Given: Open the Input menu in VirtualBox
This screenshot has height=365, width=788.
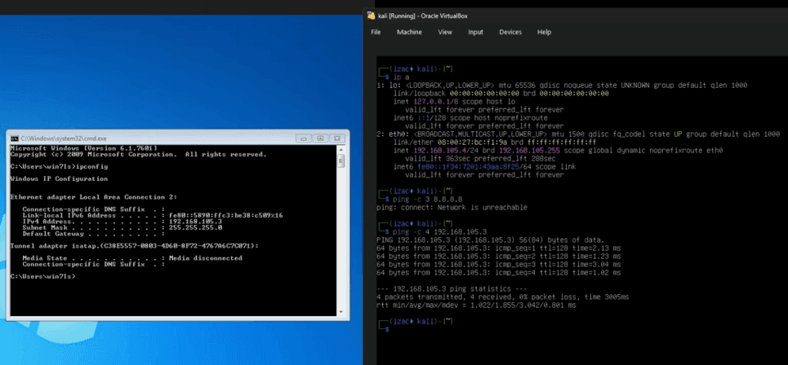Looking at the screenshot, I should coord(475,32).
